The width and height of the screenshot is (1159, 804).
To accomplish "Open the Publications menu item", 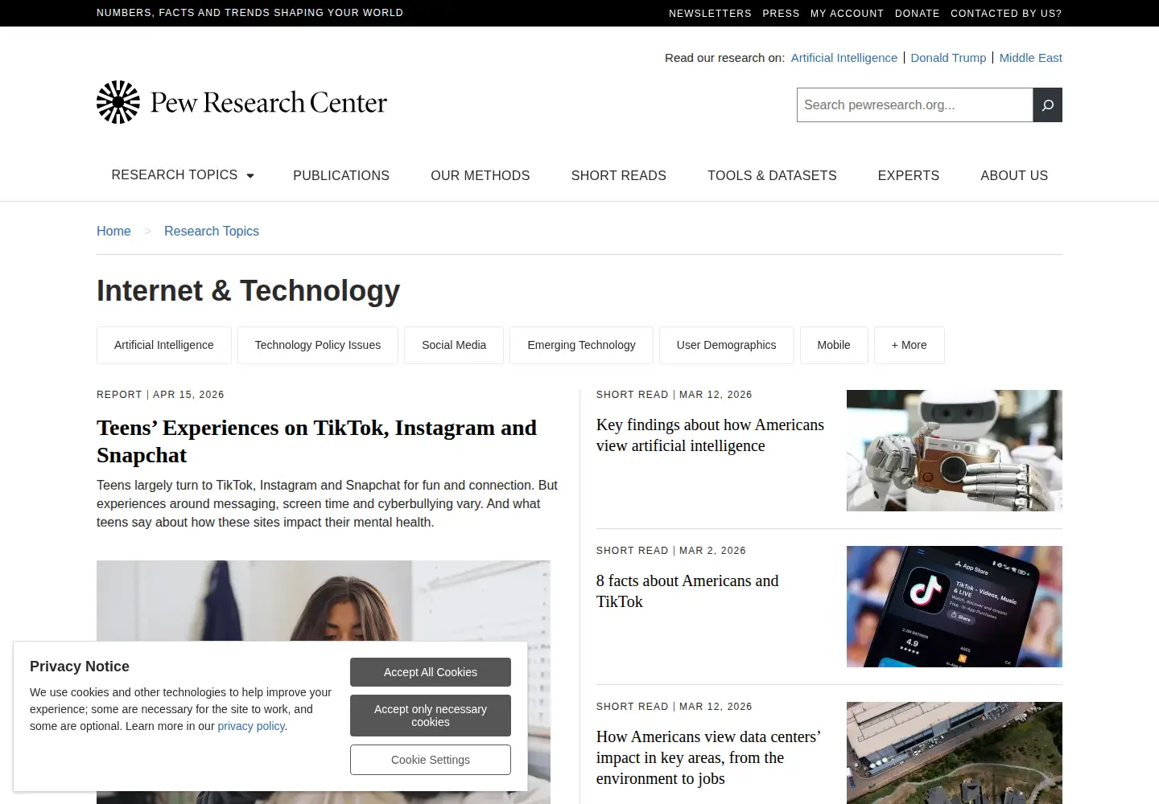I will tap(341, 175).
